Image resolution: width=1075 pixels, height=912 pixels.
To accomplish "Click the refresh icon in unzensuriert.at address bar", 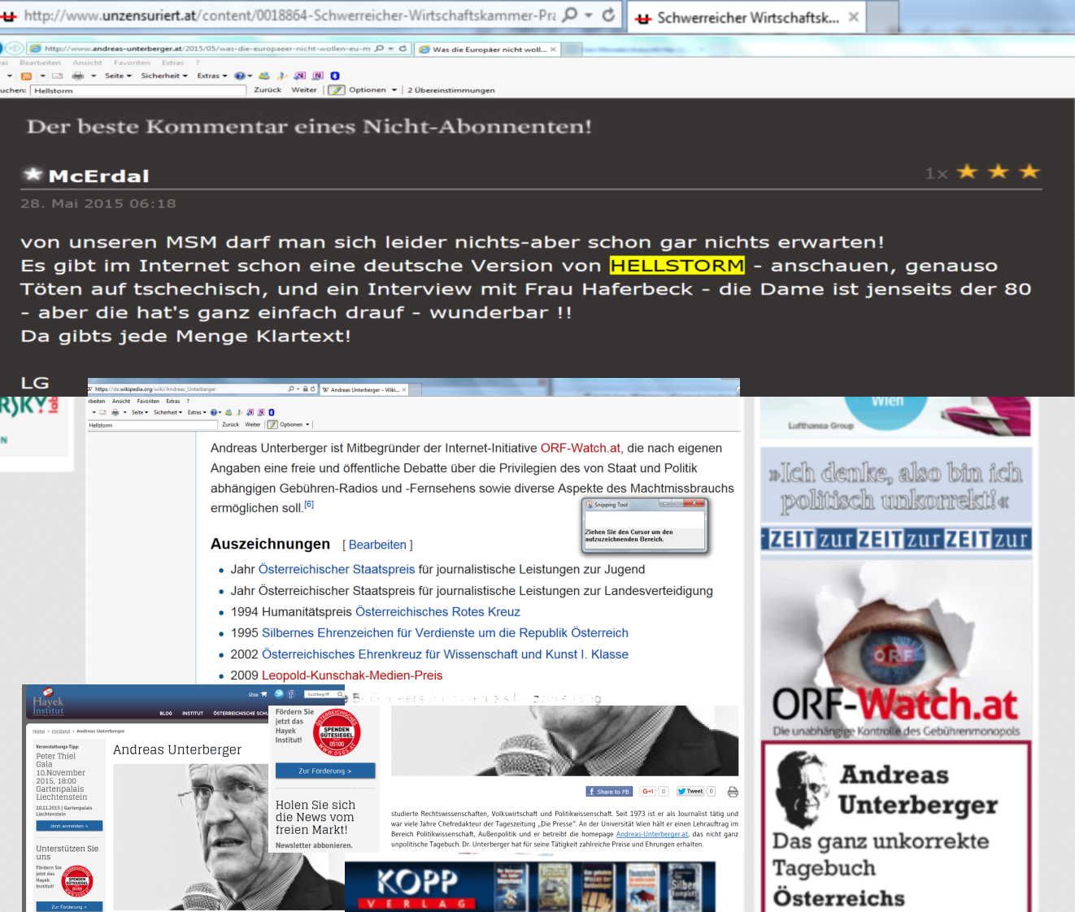I will point(608,15).
